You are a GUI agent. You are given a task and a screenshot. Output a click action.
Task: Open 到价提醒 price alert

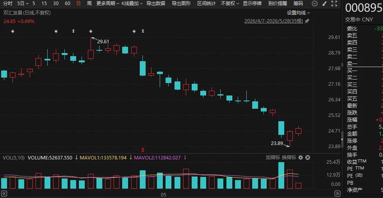278,4
